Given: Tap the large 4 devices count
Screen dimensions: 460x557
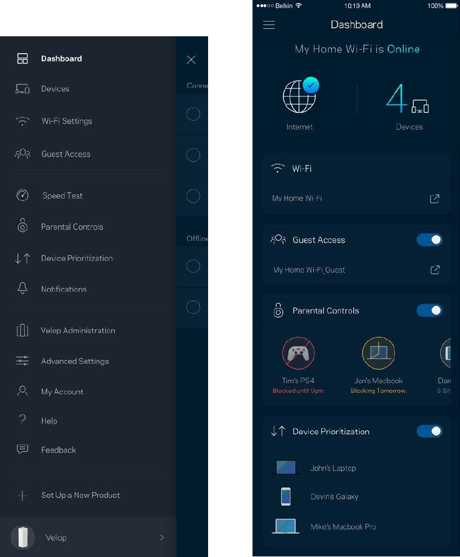Looking at the screenshot, I should [396, 98].
